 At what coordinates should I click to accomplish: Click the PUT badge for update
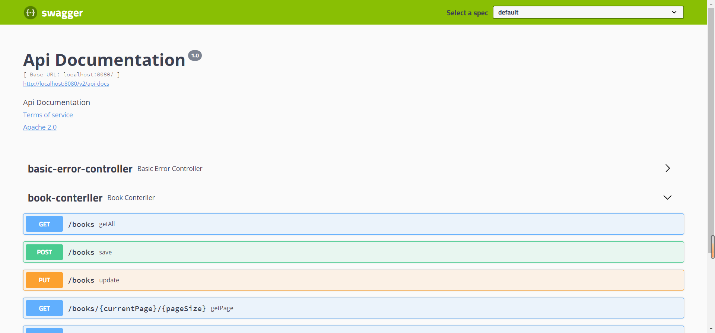(44, 280)
